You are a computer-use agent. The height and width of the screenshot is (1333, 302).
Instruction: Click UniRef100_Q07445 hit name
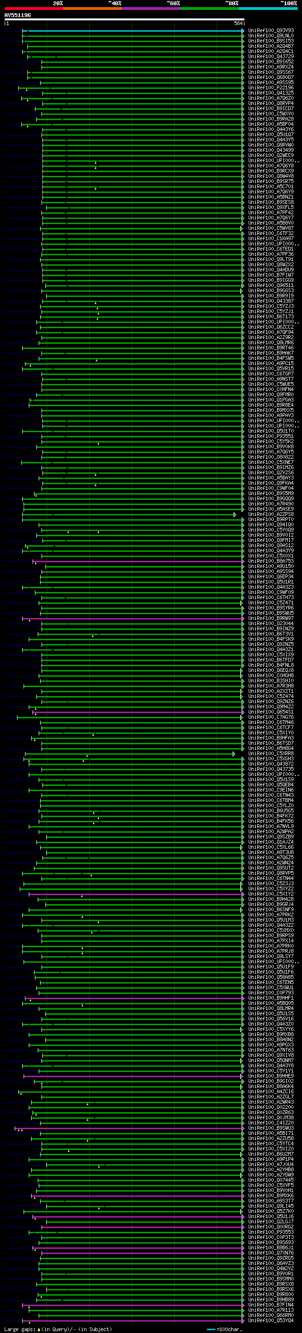click(271, 1180)
